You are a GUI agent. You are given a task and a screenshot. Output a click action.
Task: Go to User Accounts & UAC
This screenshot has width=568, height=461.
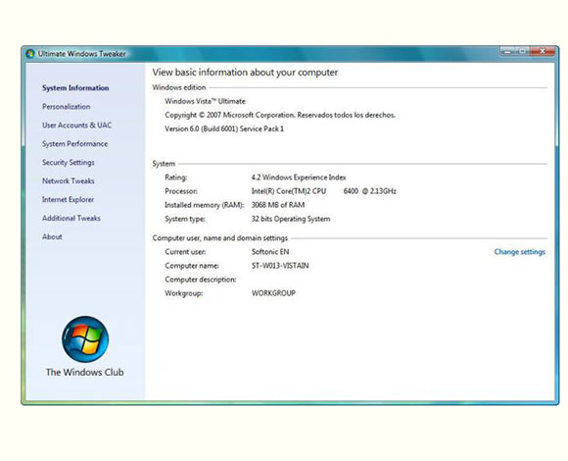76,126
